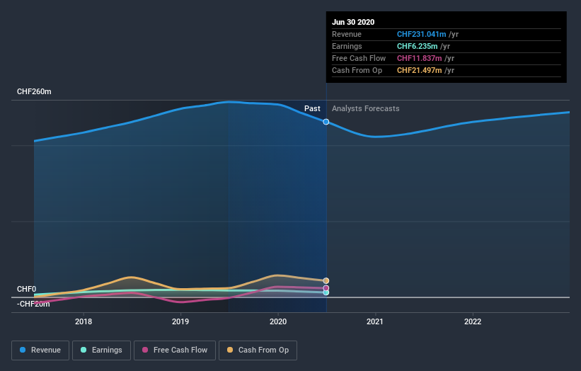Click the teal Earnings data point marker
Screen dimensions: 581x371
click(326, 292)
